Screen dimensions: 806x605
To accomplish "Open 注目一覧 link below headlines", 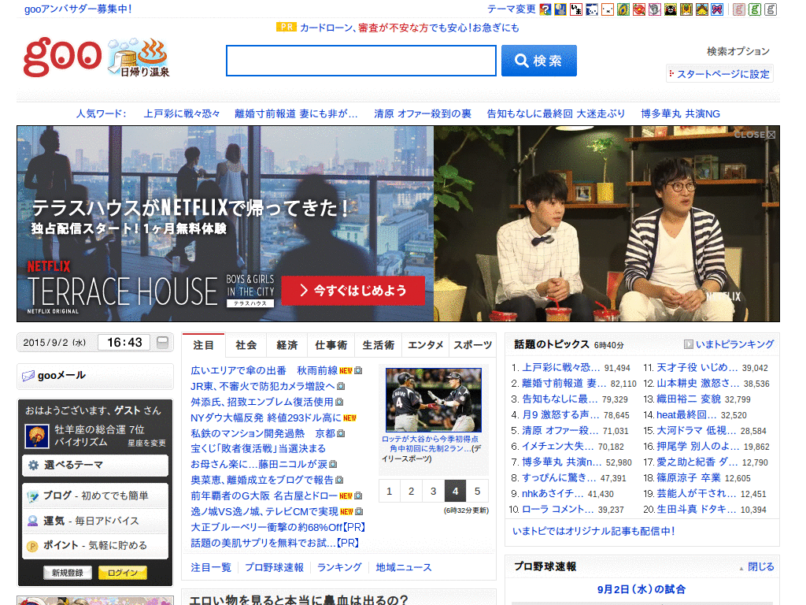I will [211, 567].
